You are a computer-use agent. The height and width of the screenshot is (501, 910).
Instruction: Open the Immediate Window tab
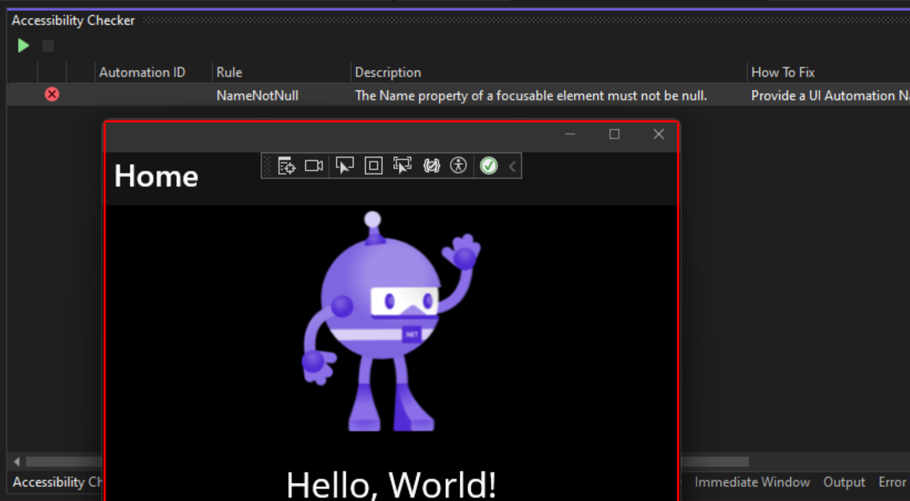coord(752,482)
